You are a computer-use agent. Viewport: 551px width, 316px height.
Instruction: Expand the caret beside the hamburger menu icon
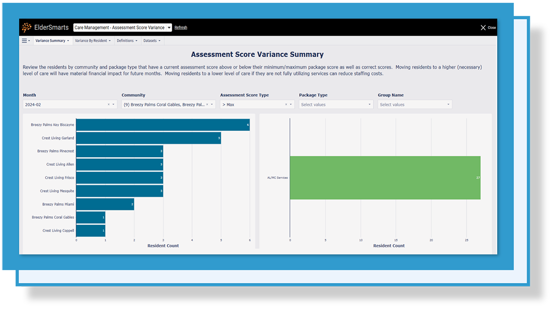point(30,40)
